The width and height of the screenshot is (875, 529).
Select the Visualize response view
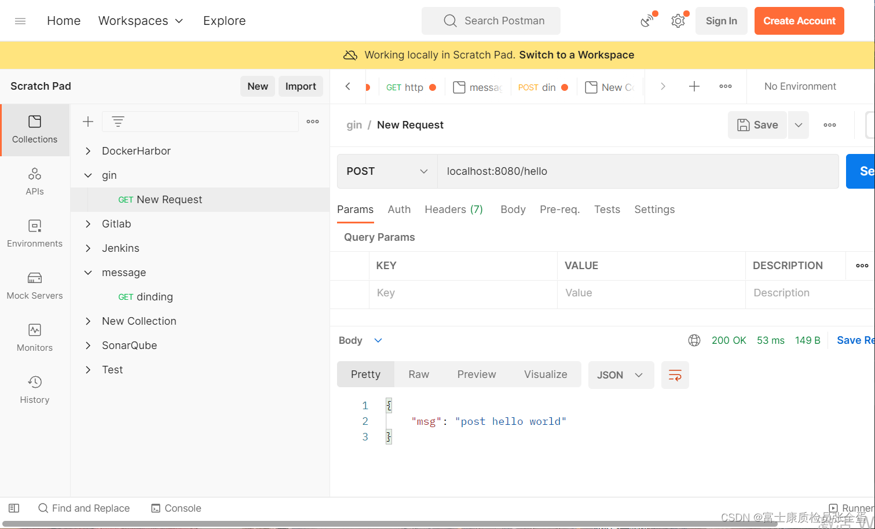[545, 374]
